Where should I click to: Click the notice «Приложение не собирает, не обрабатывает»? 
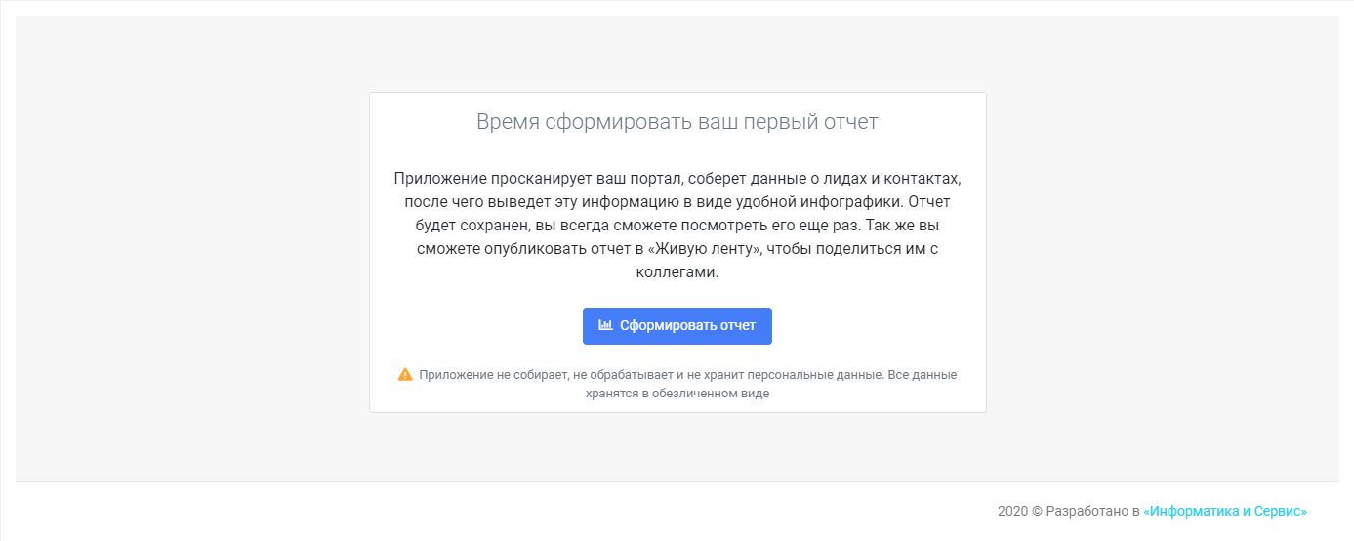coord(677,384)
